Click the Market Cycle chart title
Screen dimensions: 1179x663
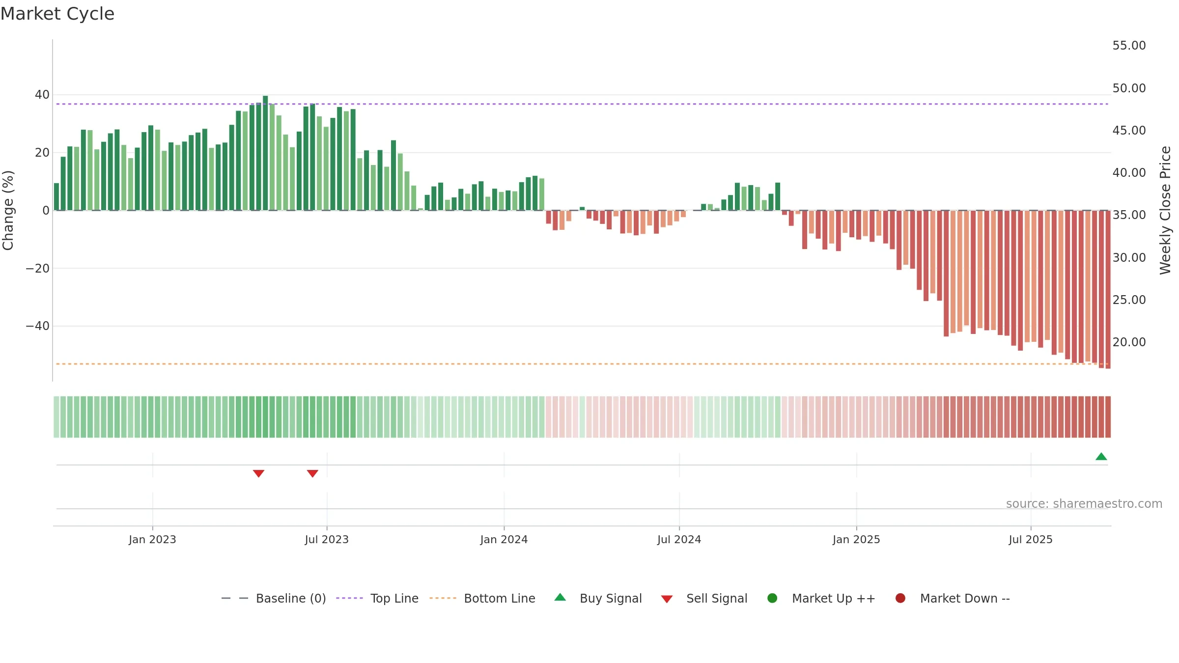click(x=57, y=14)
